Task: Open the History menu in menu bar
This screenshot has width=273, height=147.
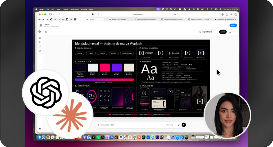Action: 65,9
